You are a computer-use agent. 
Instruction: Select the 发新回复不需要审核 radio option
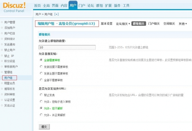(x=41, y=66)
